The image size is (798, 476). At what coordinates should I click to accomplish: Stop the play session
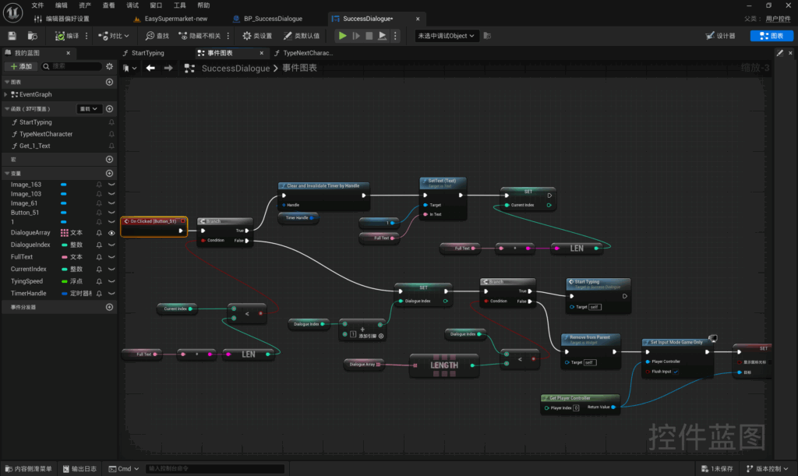coord(369,36)
